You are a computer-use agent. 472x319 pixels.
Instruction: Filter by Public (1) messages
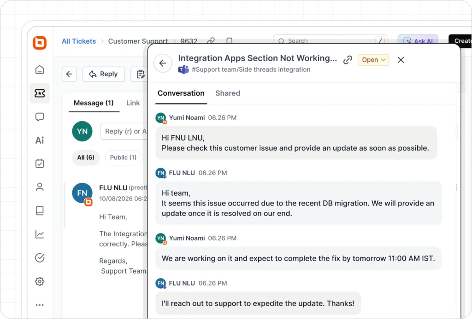(x=123, y=158)
